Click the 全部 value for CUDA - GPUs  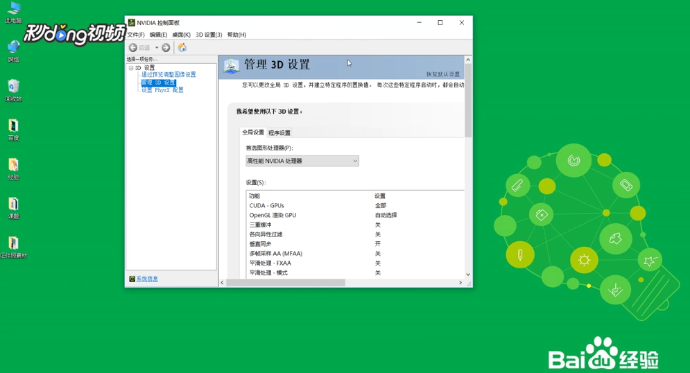point(381,205)
